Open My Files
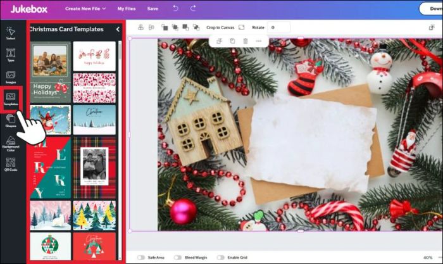Image resolution: width=443 pixels, height=264 pixels. [x=127, y=8]
